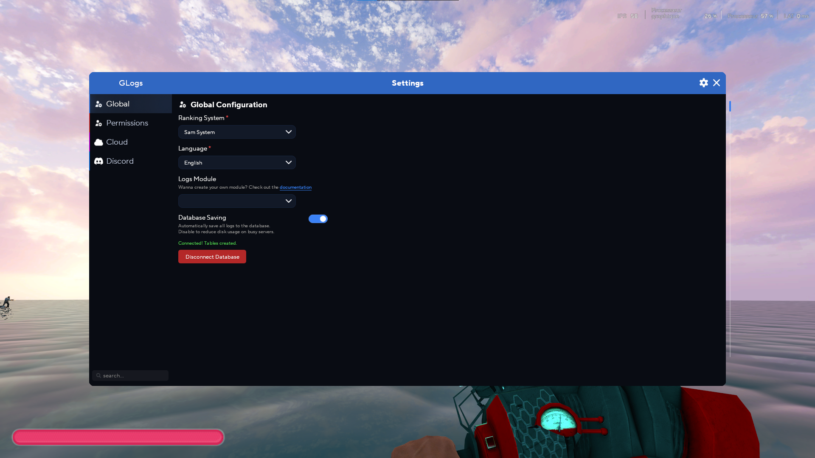
Task: Click the vertical scrollbar thumb on right
Action: pos(730,106)
